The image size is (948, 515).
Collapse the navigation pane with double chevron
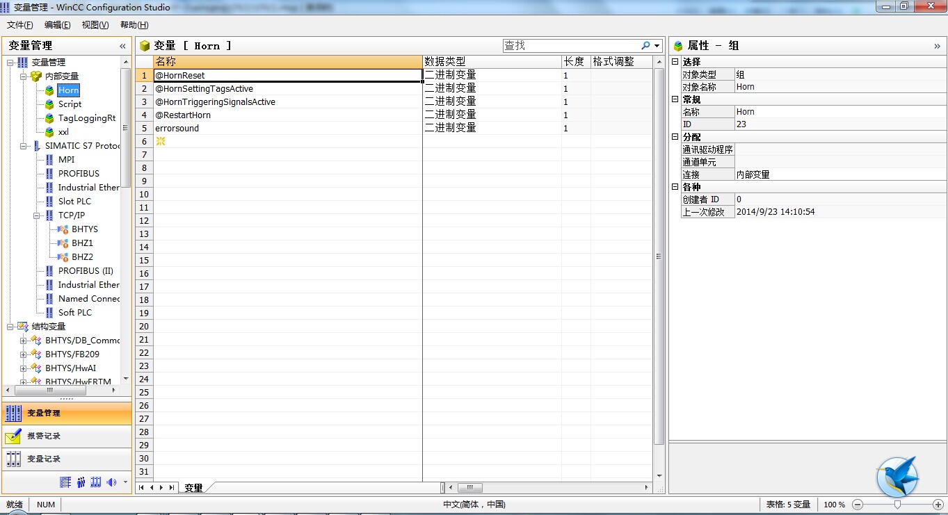(x=122, y=46)
